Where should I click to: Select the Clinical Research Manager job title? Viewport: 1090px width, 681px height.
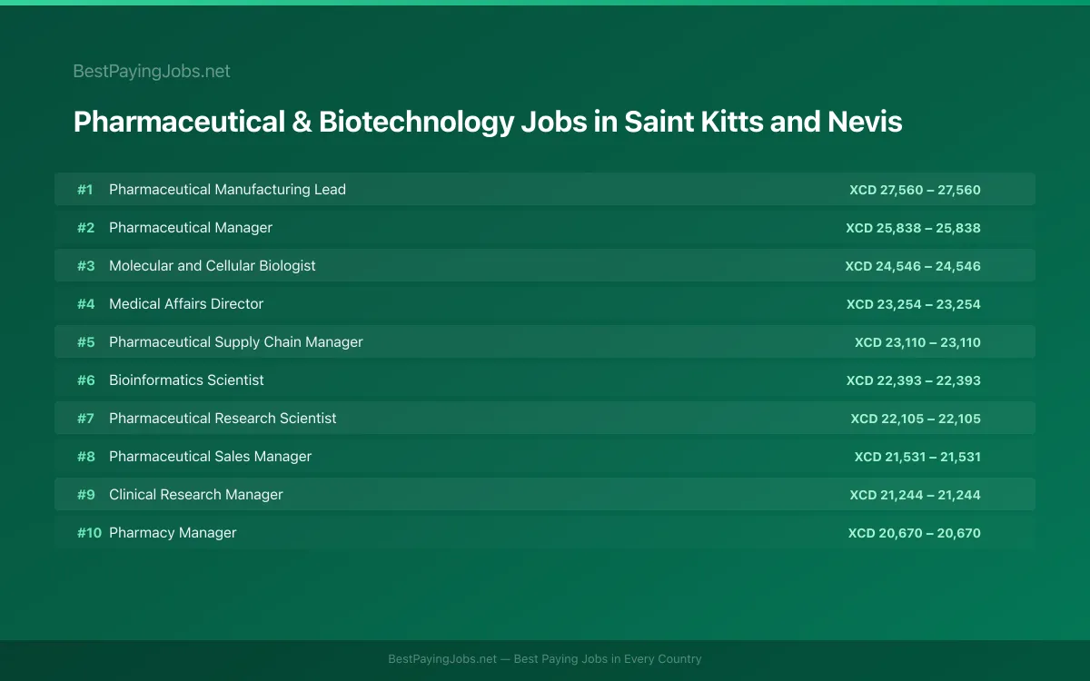tap(196, 495)
